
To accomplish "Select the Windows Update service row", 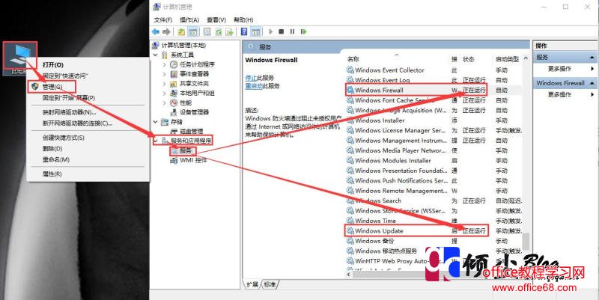I will click(434, 231).
